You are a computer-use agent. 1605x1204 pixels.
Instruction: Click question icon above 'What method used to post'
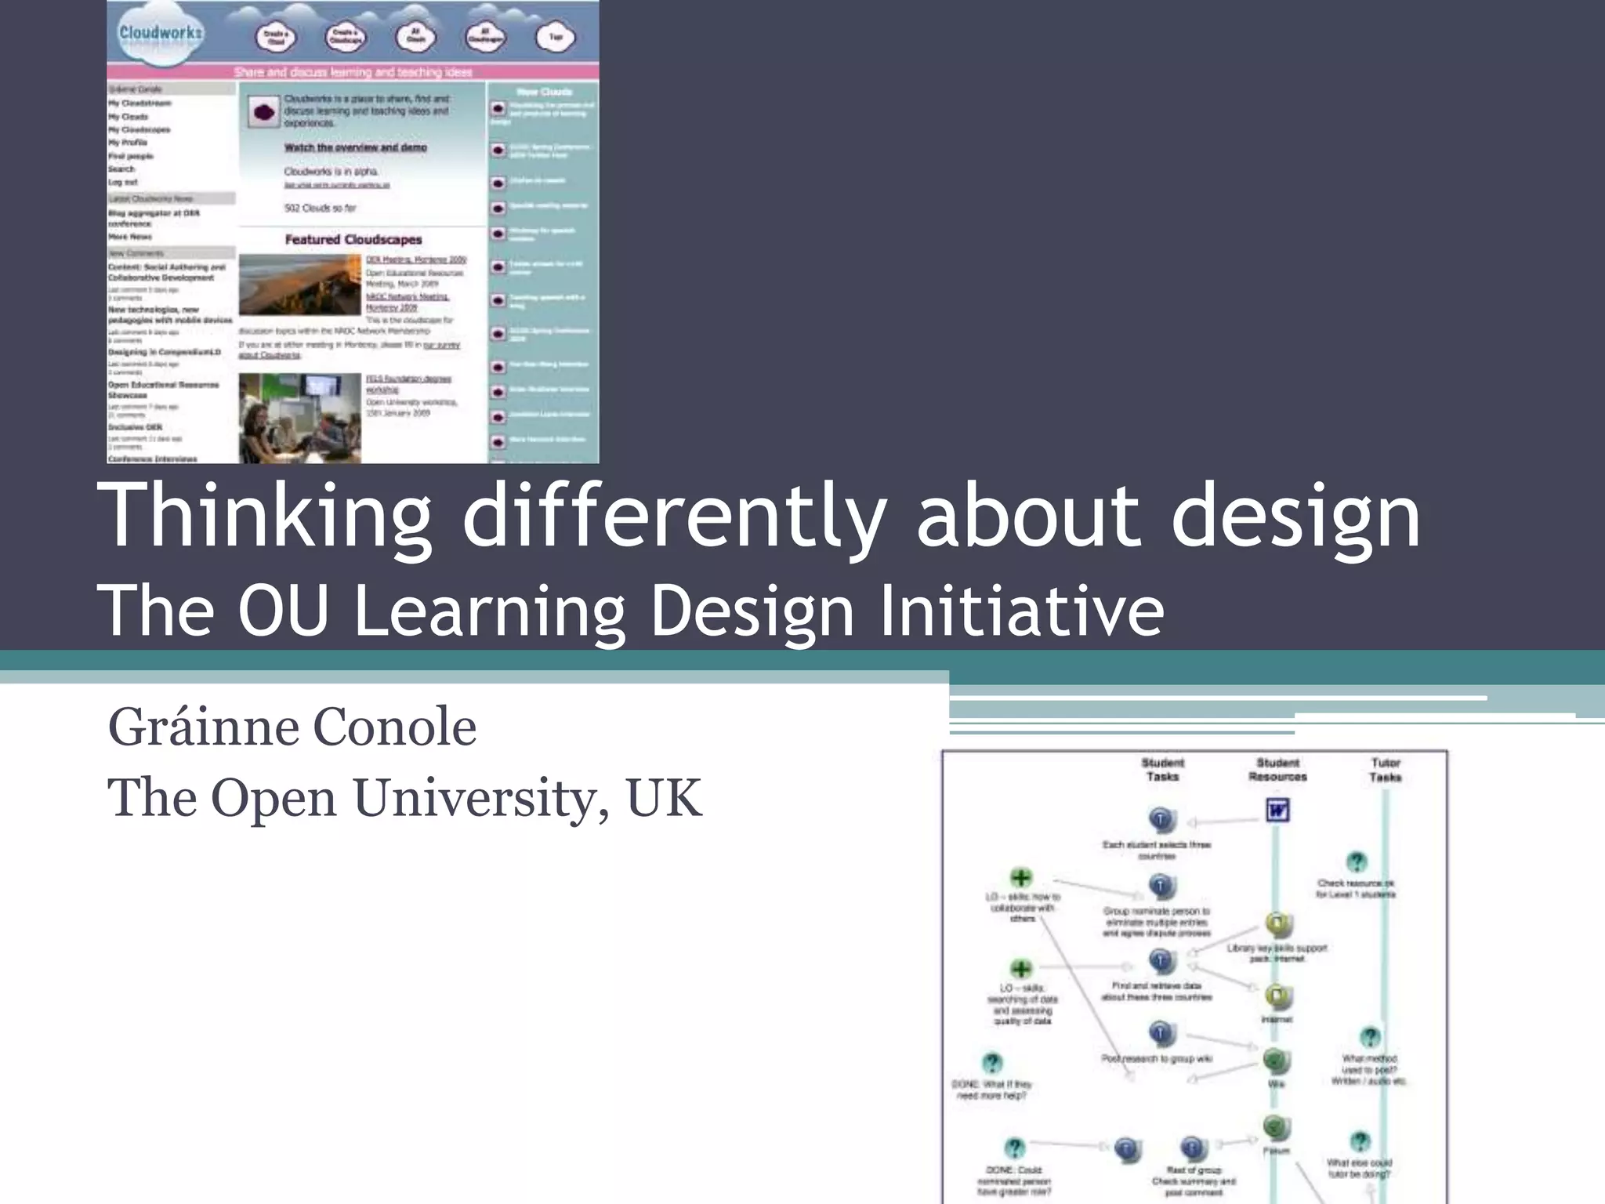[x=1370, y=1037]
